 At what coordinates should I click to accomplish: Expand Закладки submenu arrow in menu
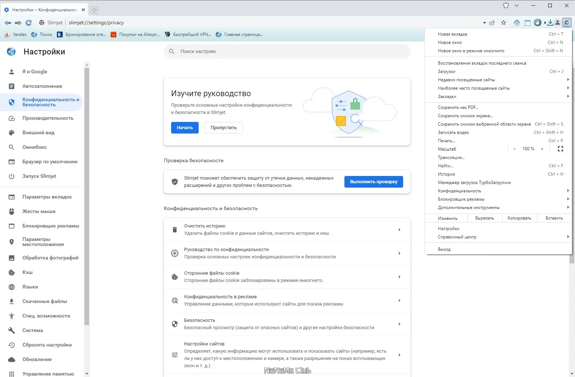click(x=568, y=96)
